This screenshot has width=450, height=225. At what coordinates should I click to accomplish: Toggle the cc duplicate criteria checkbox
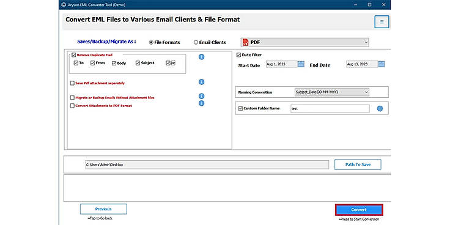pyautogui.click(x=168, y=63)
